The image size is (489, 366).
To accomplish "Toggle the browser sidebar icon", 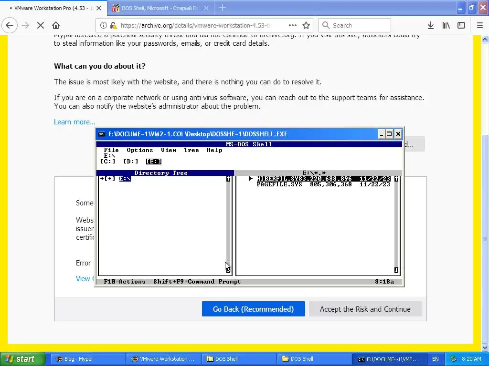I will 461,25.
